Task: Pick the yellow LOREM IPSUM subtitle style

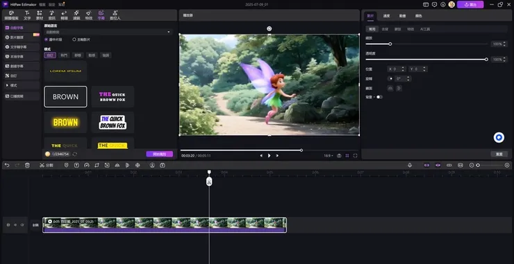Action: click(x=65, y=71)
